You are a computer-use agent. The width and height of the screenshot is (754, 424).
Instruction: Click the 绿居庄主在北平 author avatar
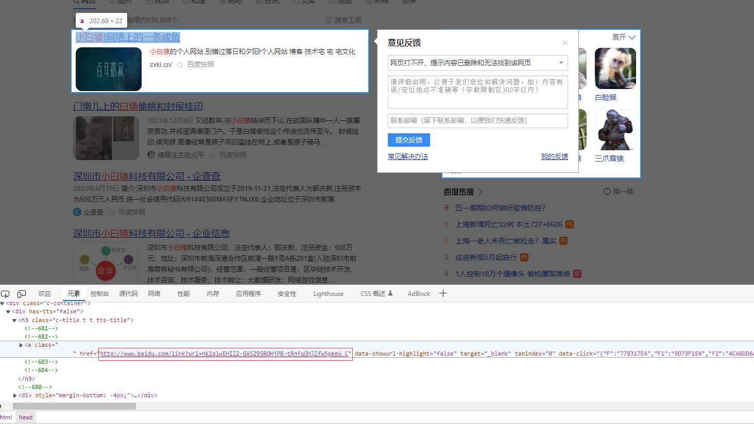coord(151,155)
